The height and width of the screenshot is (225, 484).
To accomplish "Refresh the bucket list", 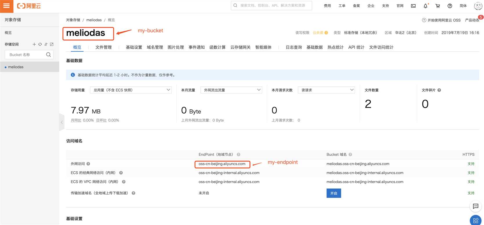I will coord(40,44).
